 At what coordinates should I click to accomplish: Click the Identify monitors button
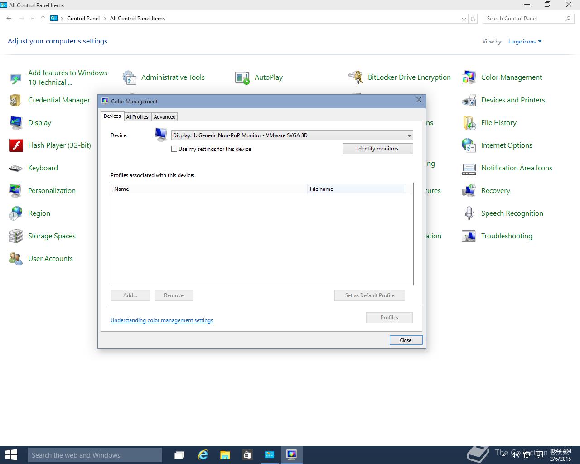click(378, 149)
